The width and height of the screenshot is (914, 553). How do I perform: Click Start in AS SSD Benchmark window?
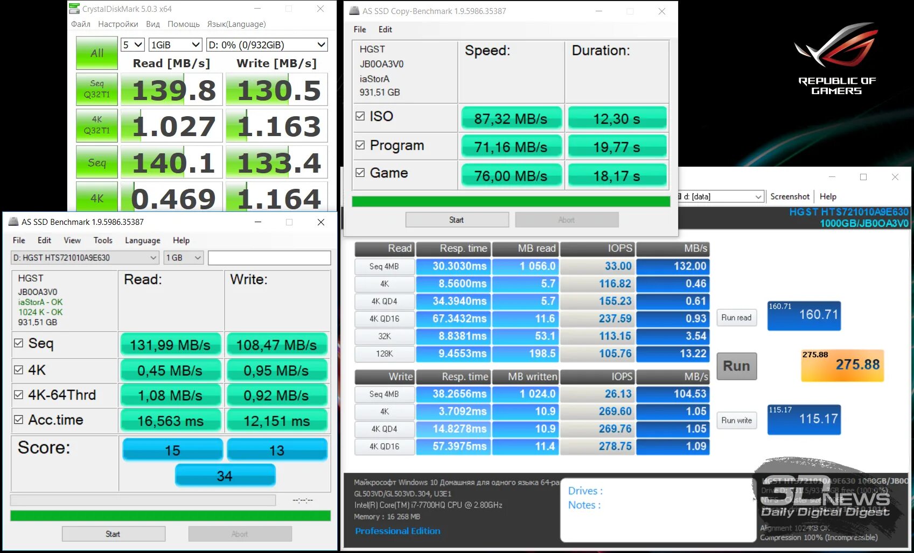[x=113, y=534]
